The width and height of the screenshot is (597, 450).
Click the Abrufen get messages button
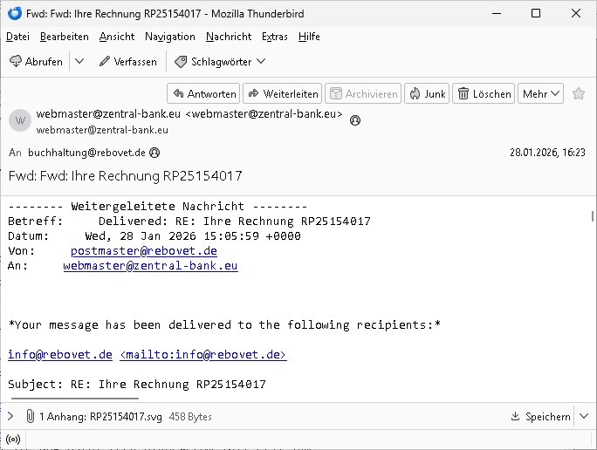pyautogui.click(x=36, y=61)
